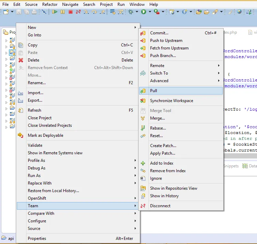Screen dimensions: 257x244
Task: Open the Refactor menu in the menu bar
Action: point(50,4)
